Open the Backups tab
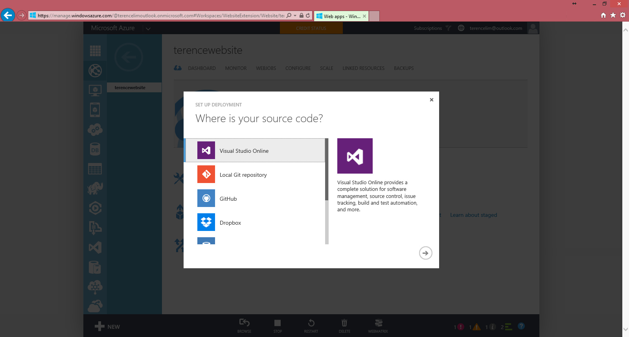Image resolution: width=629 pixels, height=337 pixels. pos(404,68)
